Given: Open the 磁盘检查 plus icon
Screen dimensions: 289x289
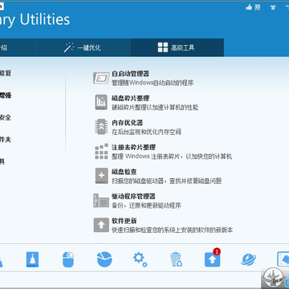Looking at the screenshot, I should (x=101, y=176).
